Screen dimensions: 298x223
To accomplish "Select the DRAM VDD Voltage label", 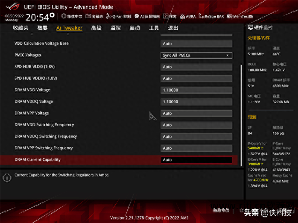I will tap(32, 90).
